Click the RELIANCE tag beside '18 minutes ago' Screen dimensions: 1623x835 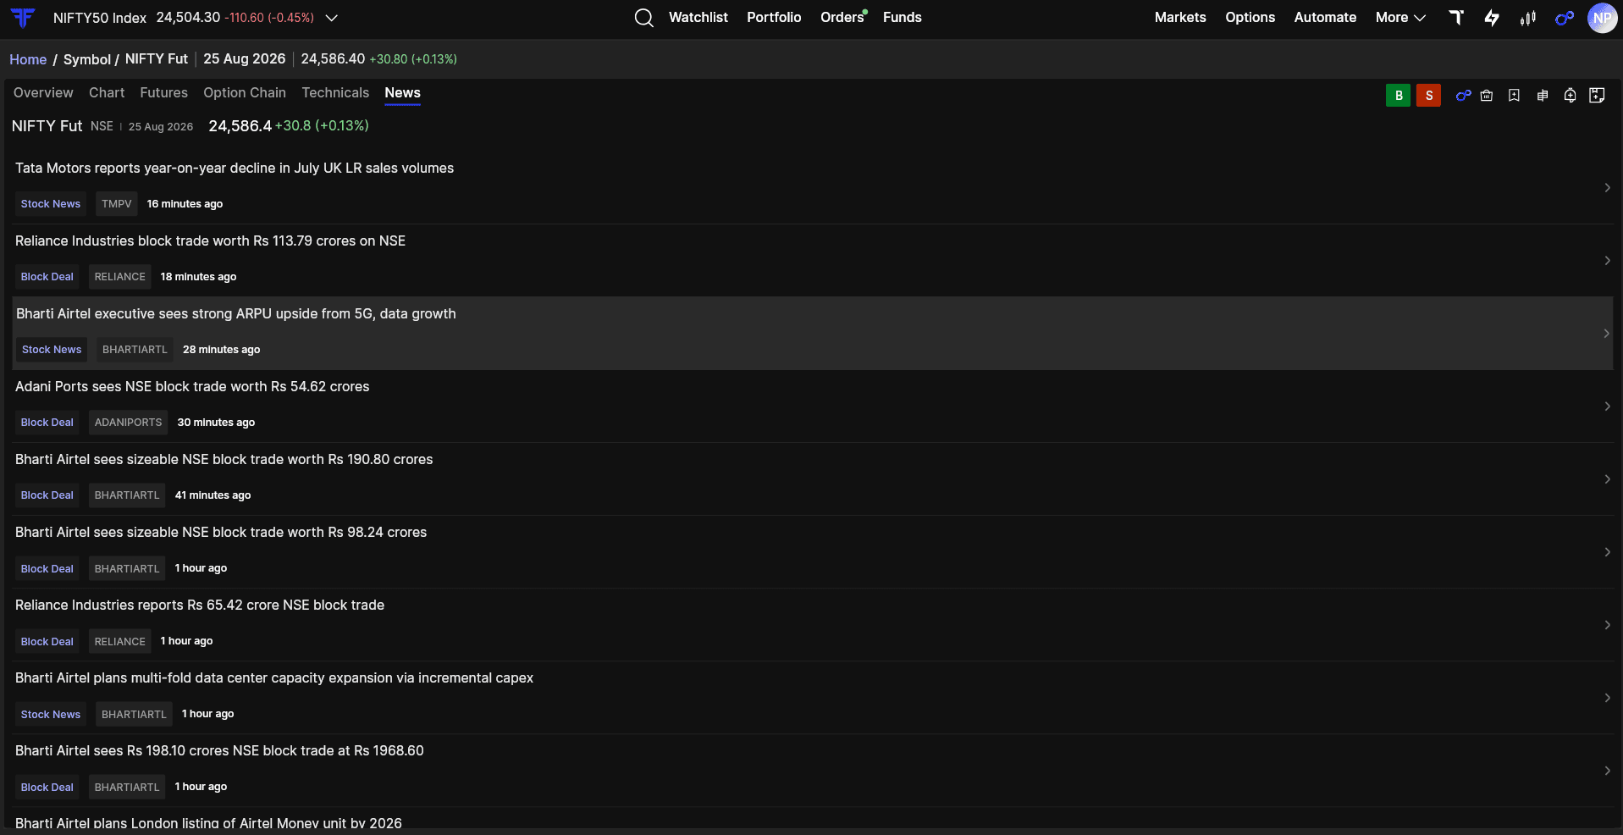coord(120,277)
